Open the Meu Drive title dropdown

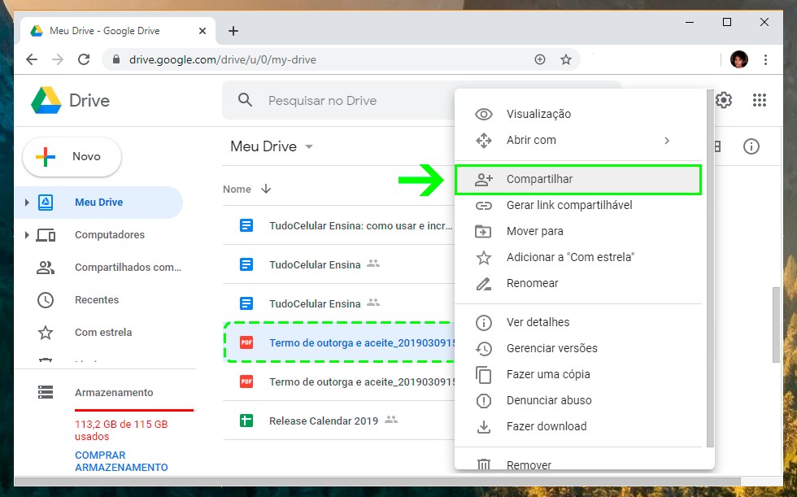309,147
